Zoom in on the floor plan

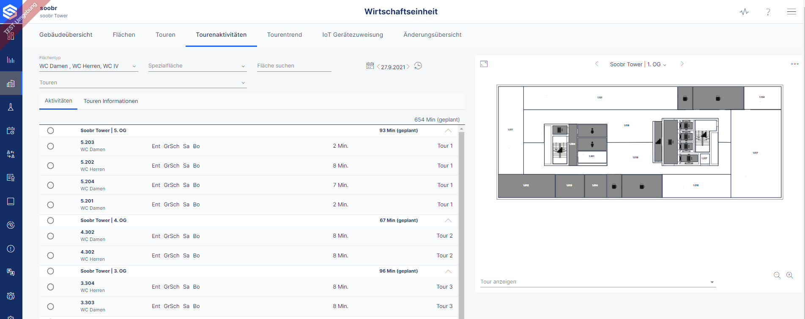789,275
